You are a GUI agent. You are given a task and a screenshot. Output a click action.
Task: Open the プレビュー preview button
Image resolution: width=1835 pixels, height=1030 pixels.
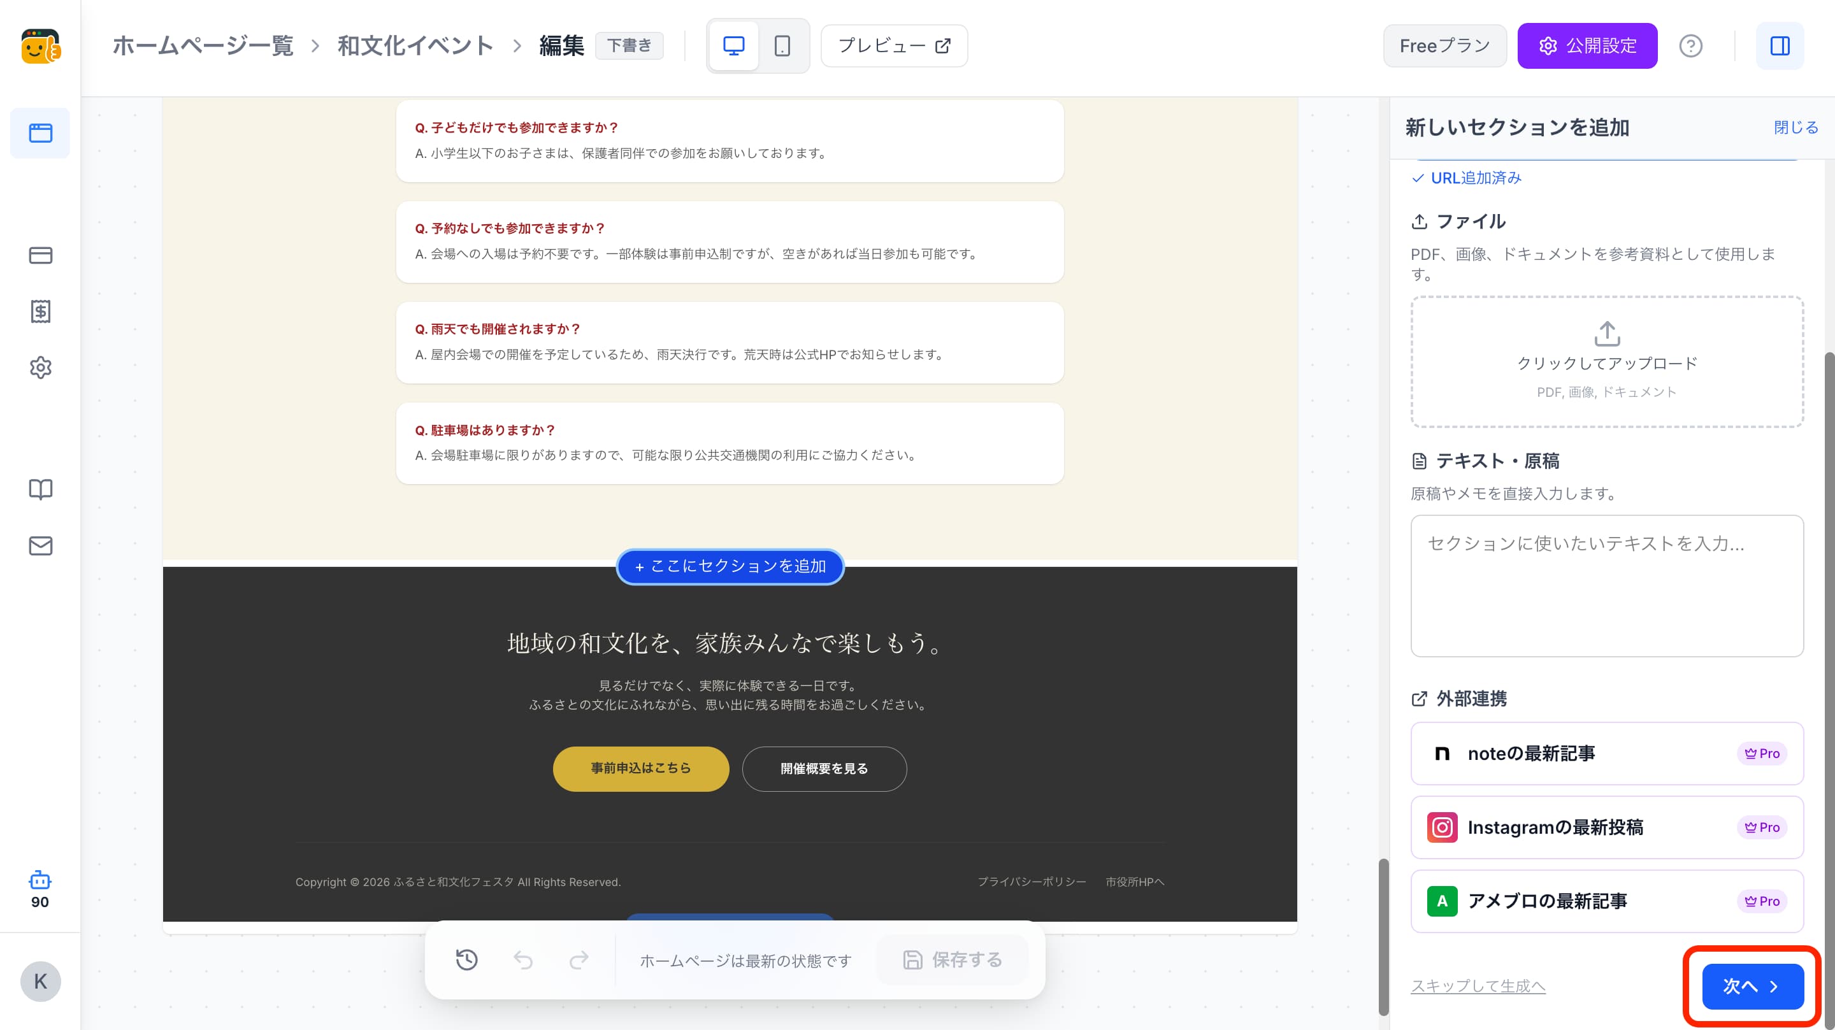(894, 46)
